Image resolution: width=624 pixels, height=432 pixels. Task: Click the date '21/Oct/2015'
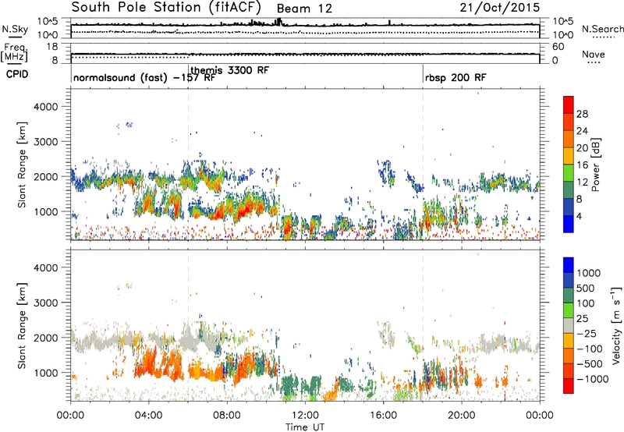pos(500,8)
